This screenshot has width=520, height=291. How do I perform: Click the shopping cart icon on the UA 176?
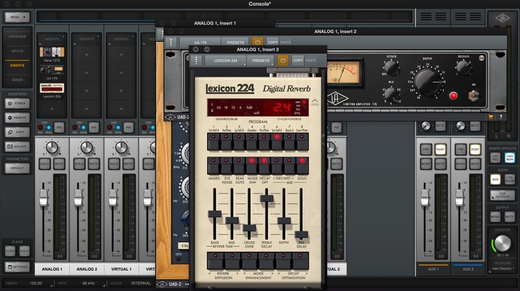pos(491,117)
